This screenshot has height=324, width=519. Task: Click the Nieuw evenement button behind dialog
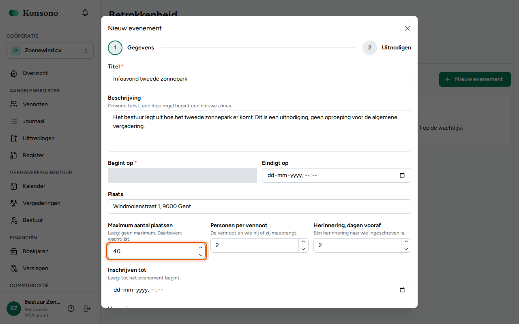pos(475,79)
